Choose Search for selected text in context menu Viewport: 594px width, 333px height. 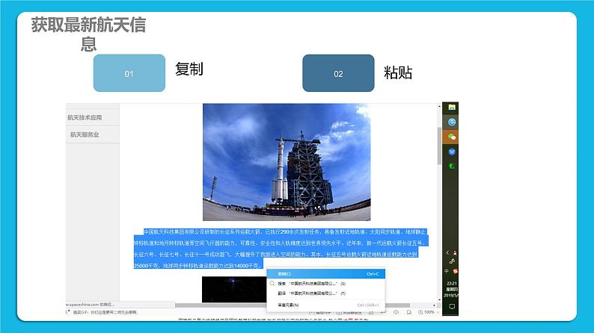click(x=325, y=284)
